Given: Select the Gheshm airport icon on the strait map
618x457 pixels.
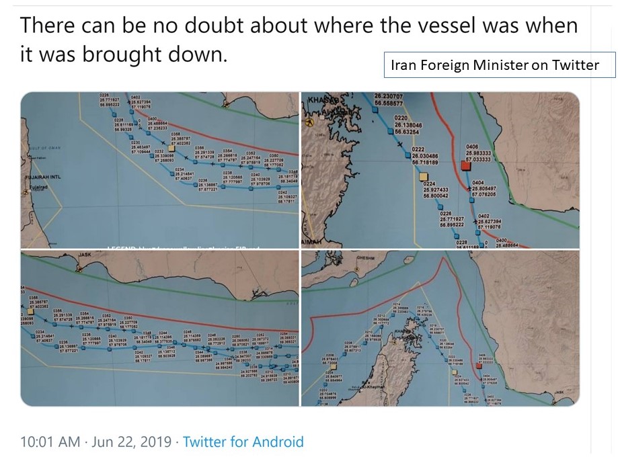Looking at the screenshot, I should pyautogui.click(x=356, y=269).
